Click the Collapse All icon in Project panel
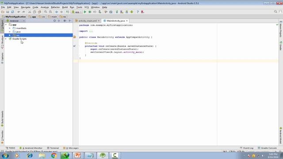This screenshot has width=283, height=159. (59, 21)
